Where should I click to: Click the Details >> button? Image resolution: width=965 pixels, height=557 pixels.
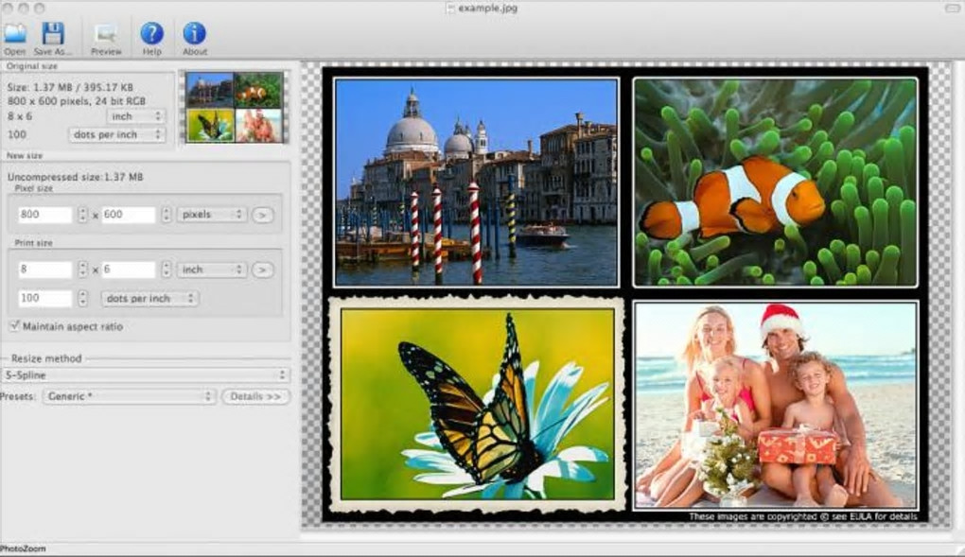click(255, 396)
